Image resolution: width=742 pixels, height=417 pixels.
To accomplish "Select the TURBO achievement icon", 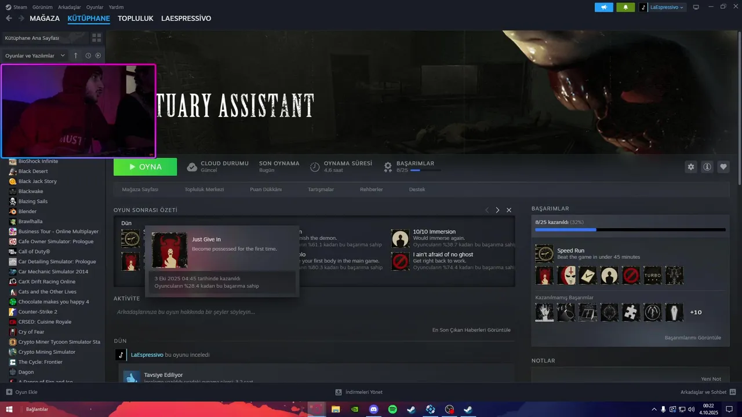I will (653, 275).
